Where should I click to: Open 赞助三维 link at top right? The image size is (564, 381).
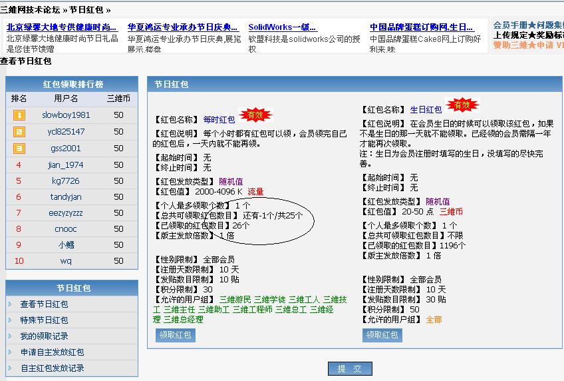tap(511, 45)
